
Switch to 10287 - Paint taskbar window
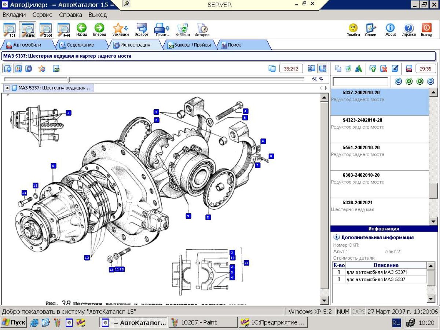tap(203, 322)
